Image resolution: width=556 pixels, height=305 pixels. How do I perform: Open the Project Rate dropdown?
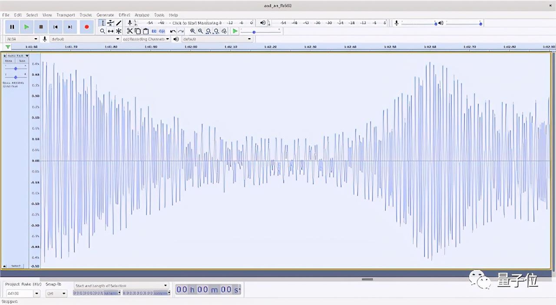(x=36, y=293)
